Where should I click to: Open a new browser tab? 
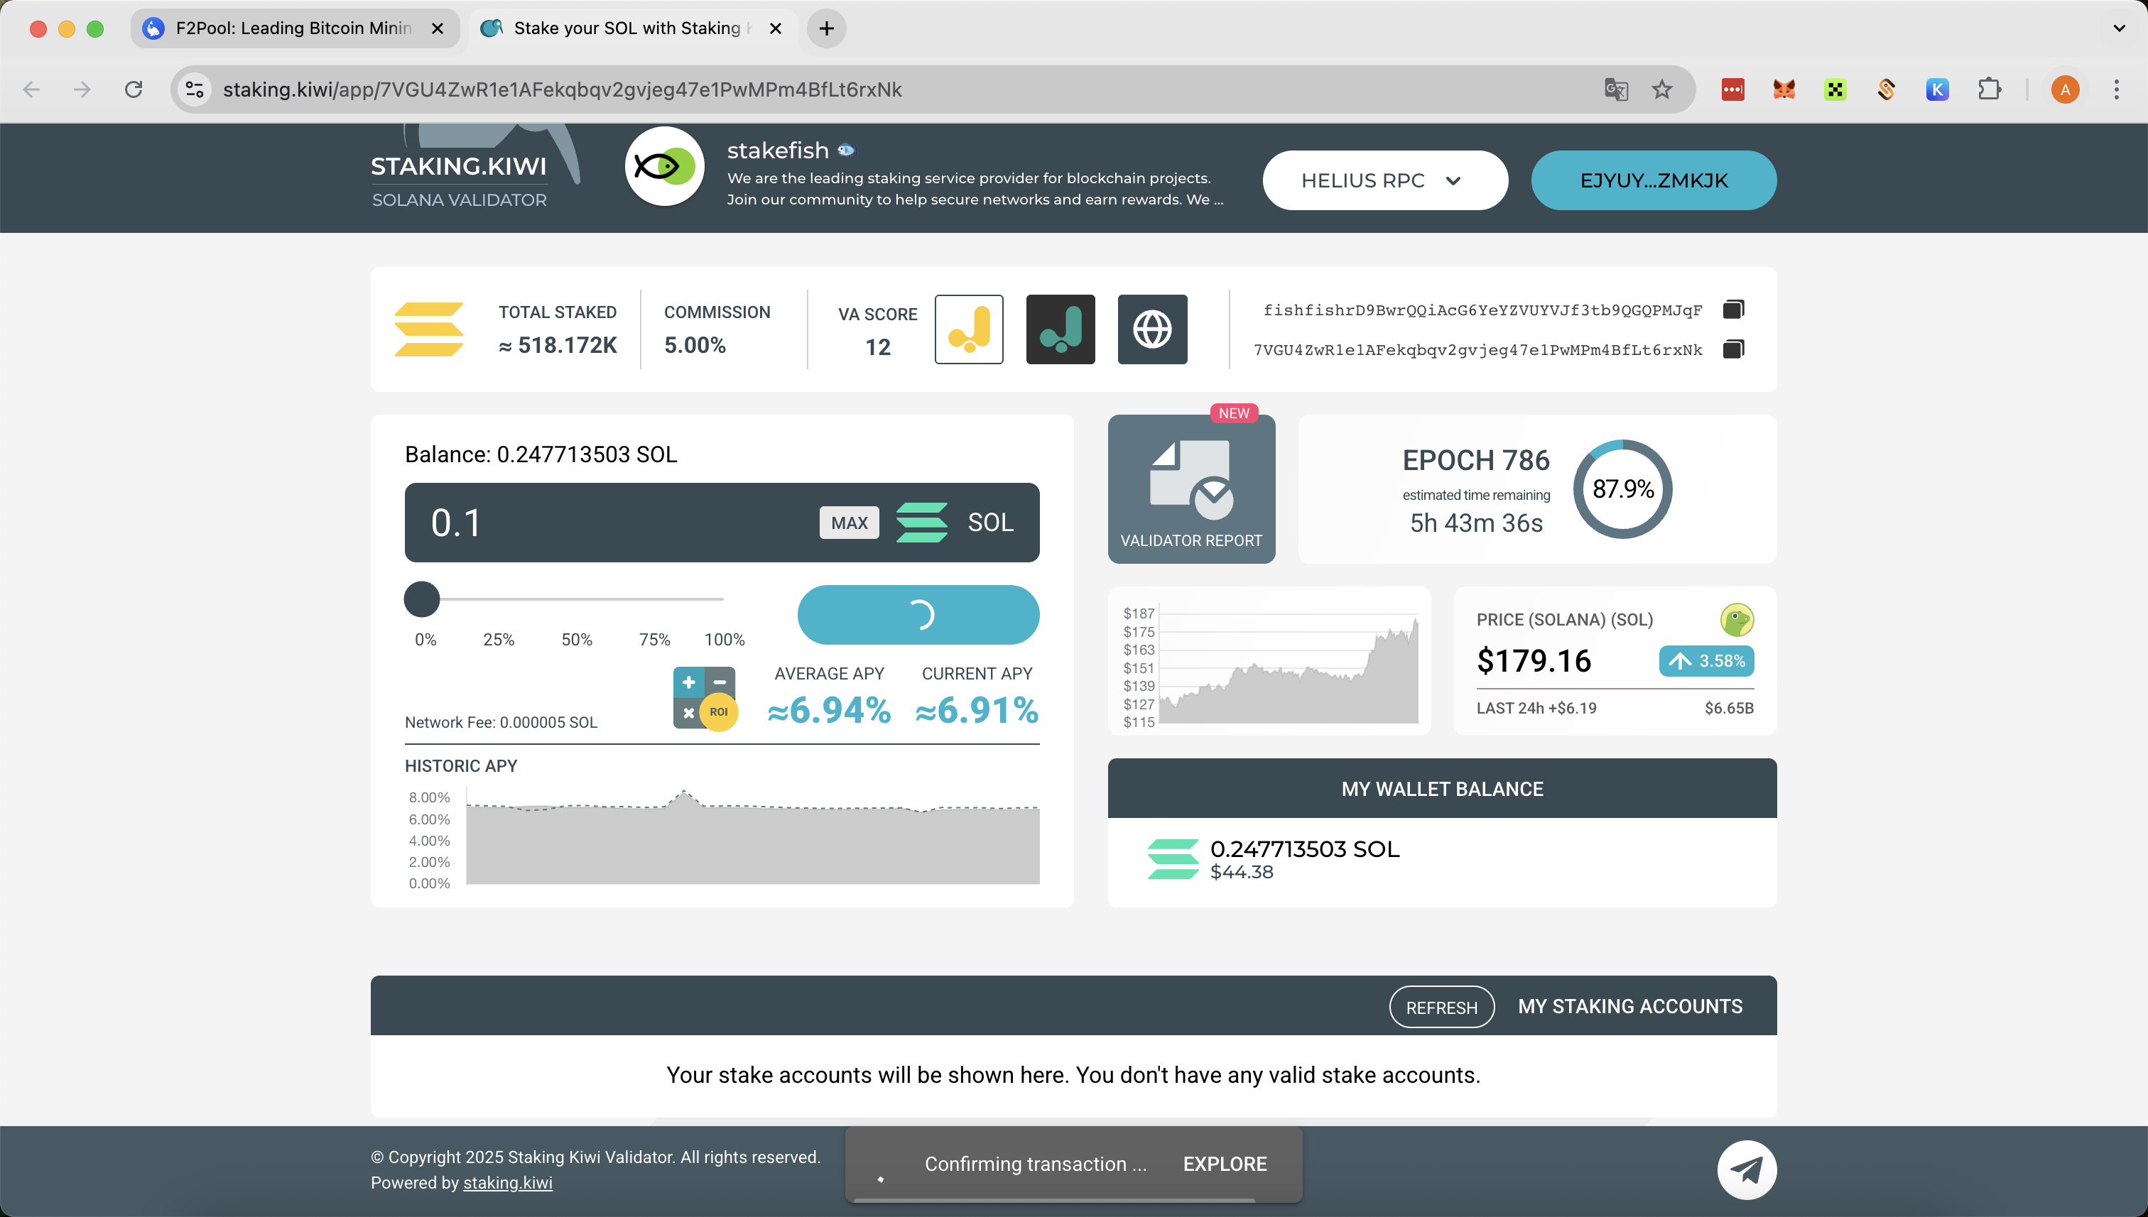coord(826,28)
